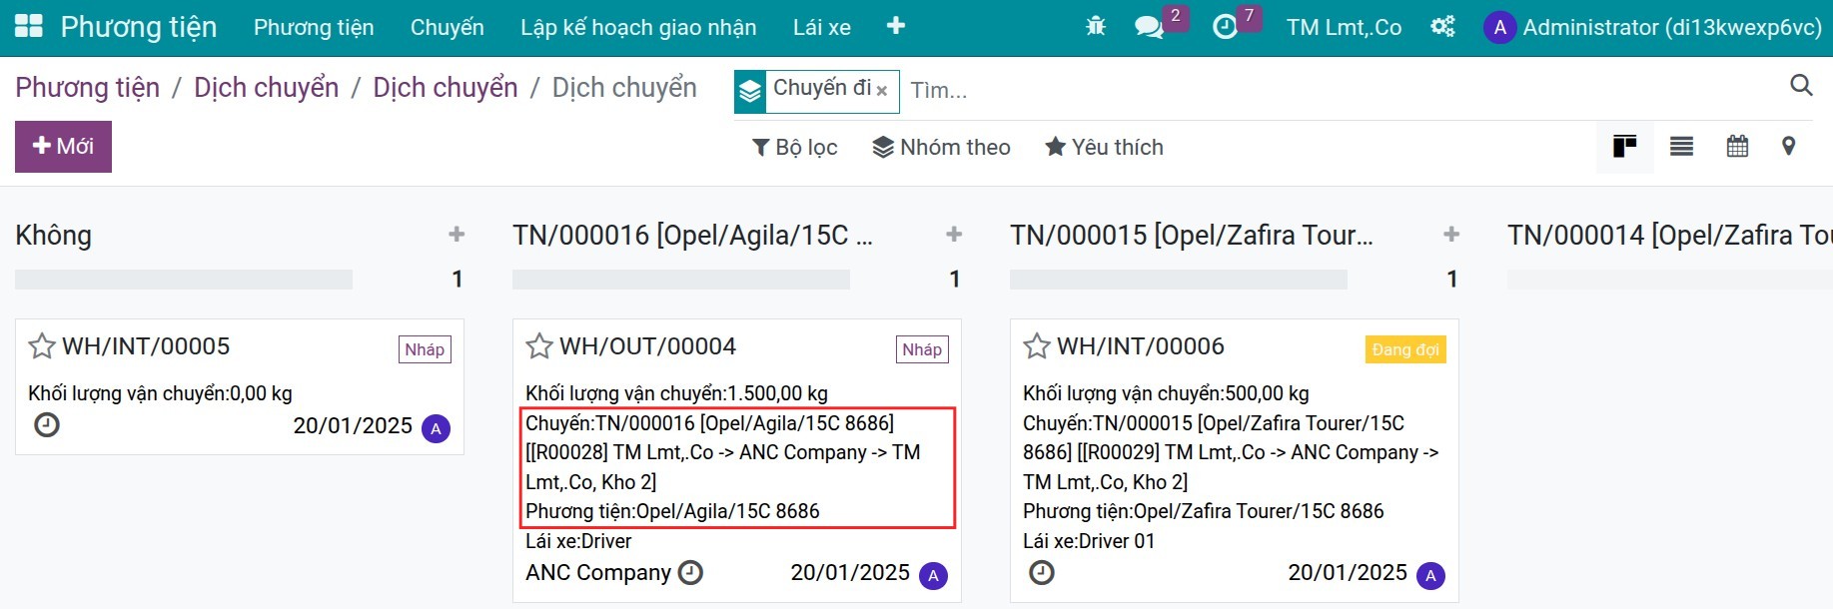Click the Mới new button
The width and height of the screenshot is (1833, 609).
click(63, 147)
